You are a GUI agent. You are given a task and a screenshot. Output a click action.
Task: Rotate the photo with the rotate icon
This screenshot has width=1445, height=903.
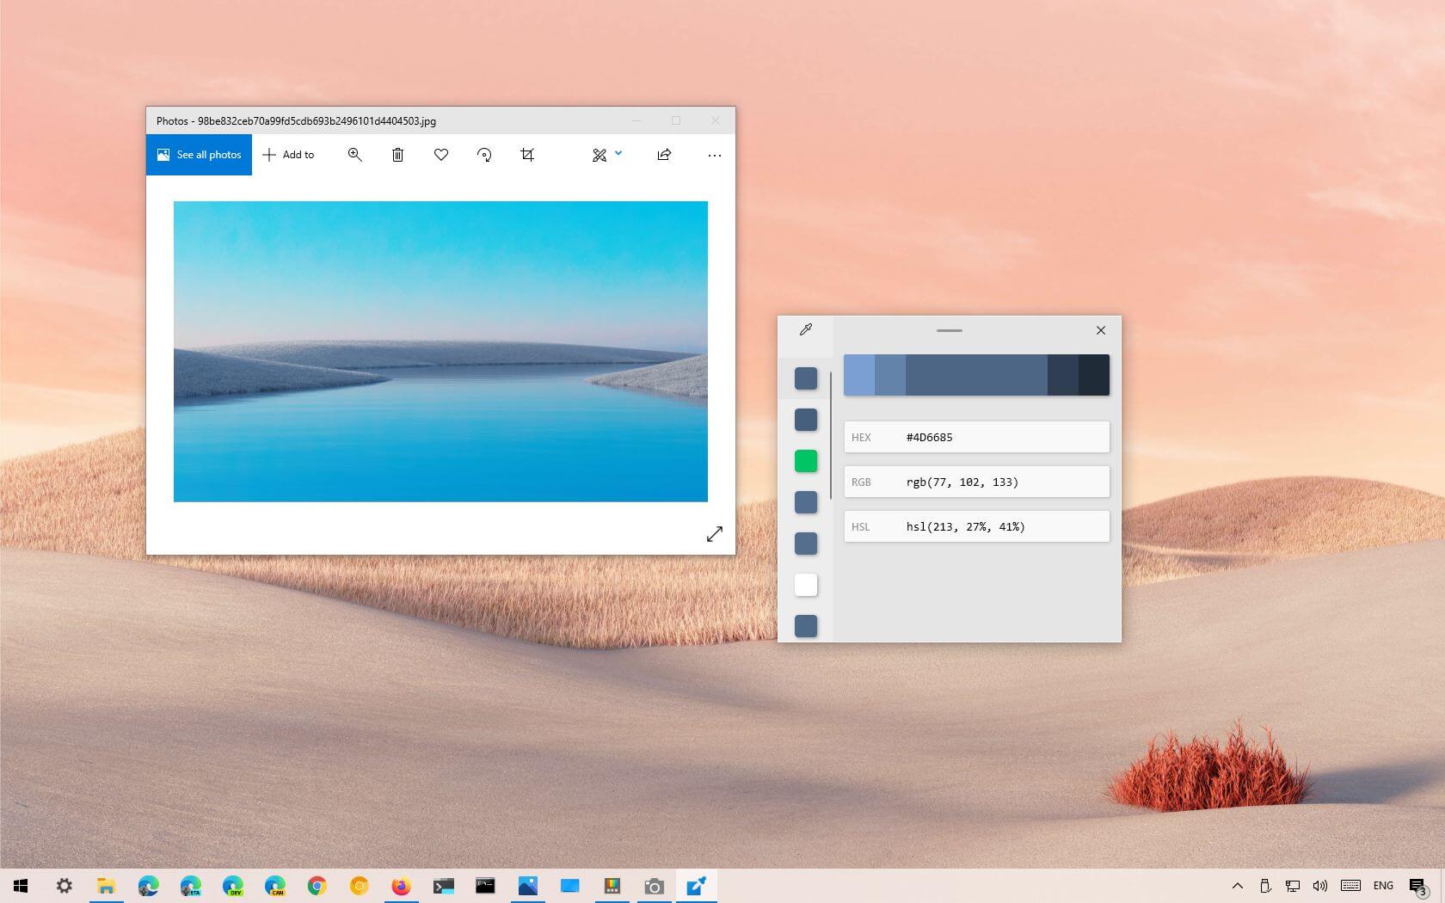[484, 155]
